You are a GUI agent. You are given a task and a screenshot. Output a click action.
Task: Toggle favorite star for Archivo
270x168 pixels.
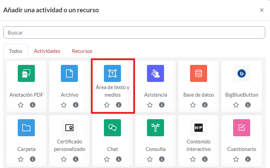(x=64, y=105)
